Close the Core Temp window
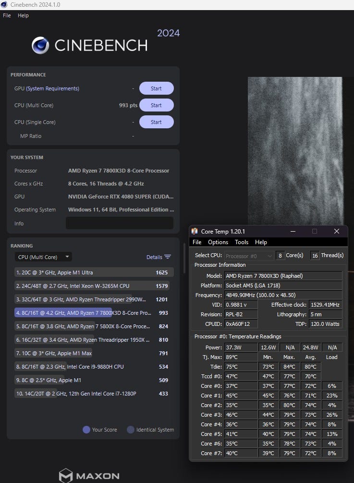Screen dimensions: 354x483 pyautogui.click(x=337, y=231)
